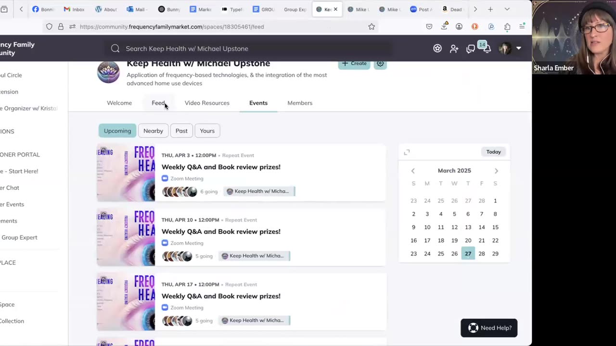Click the Pocket save icon in toolbar

pyautogui.click(x=429, y=26)
